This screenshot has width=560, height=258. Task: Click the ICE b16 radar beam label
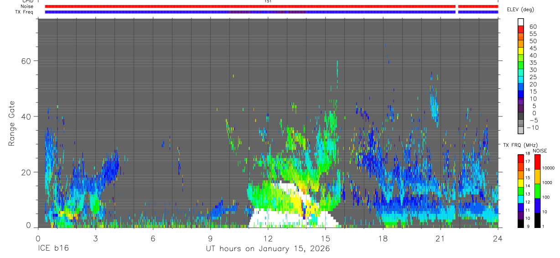[52, 249]
